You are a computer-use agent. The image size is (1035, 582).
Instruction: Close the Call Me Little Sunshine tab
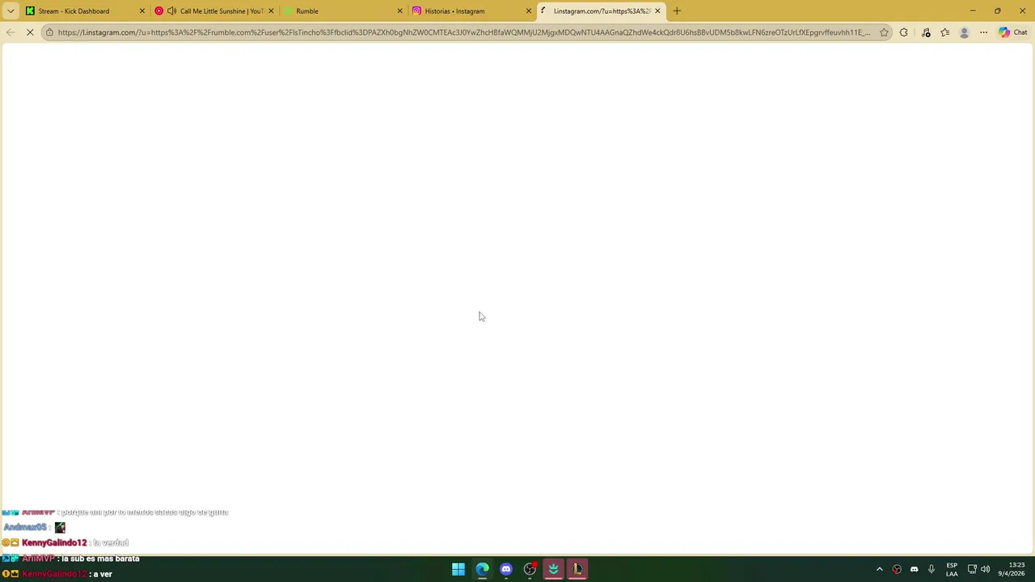tap(271, 11)
